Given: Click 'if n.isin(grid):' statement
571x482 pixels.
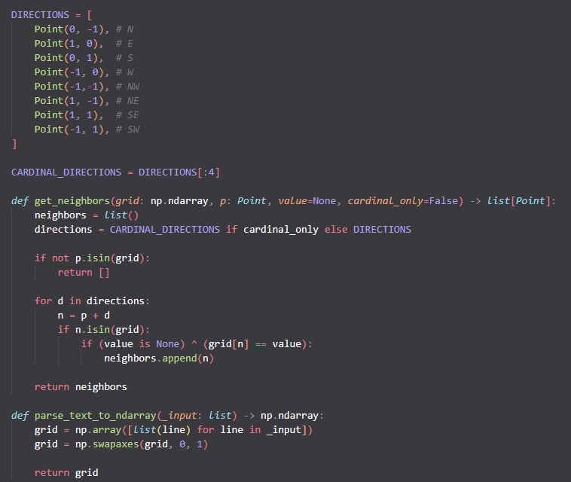Looking at the screenshot, I should point(104,329).
